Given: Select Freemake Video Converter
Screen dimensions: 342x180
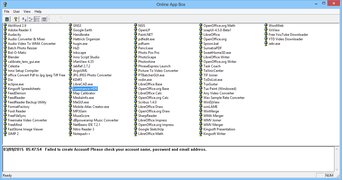Looking at the screenshot, I should 28,120.
